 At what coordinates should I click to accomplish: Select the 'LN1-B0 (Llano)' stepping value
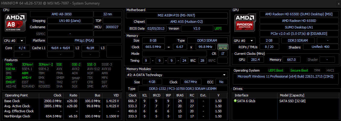(x=70, y=21)
